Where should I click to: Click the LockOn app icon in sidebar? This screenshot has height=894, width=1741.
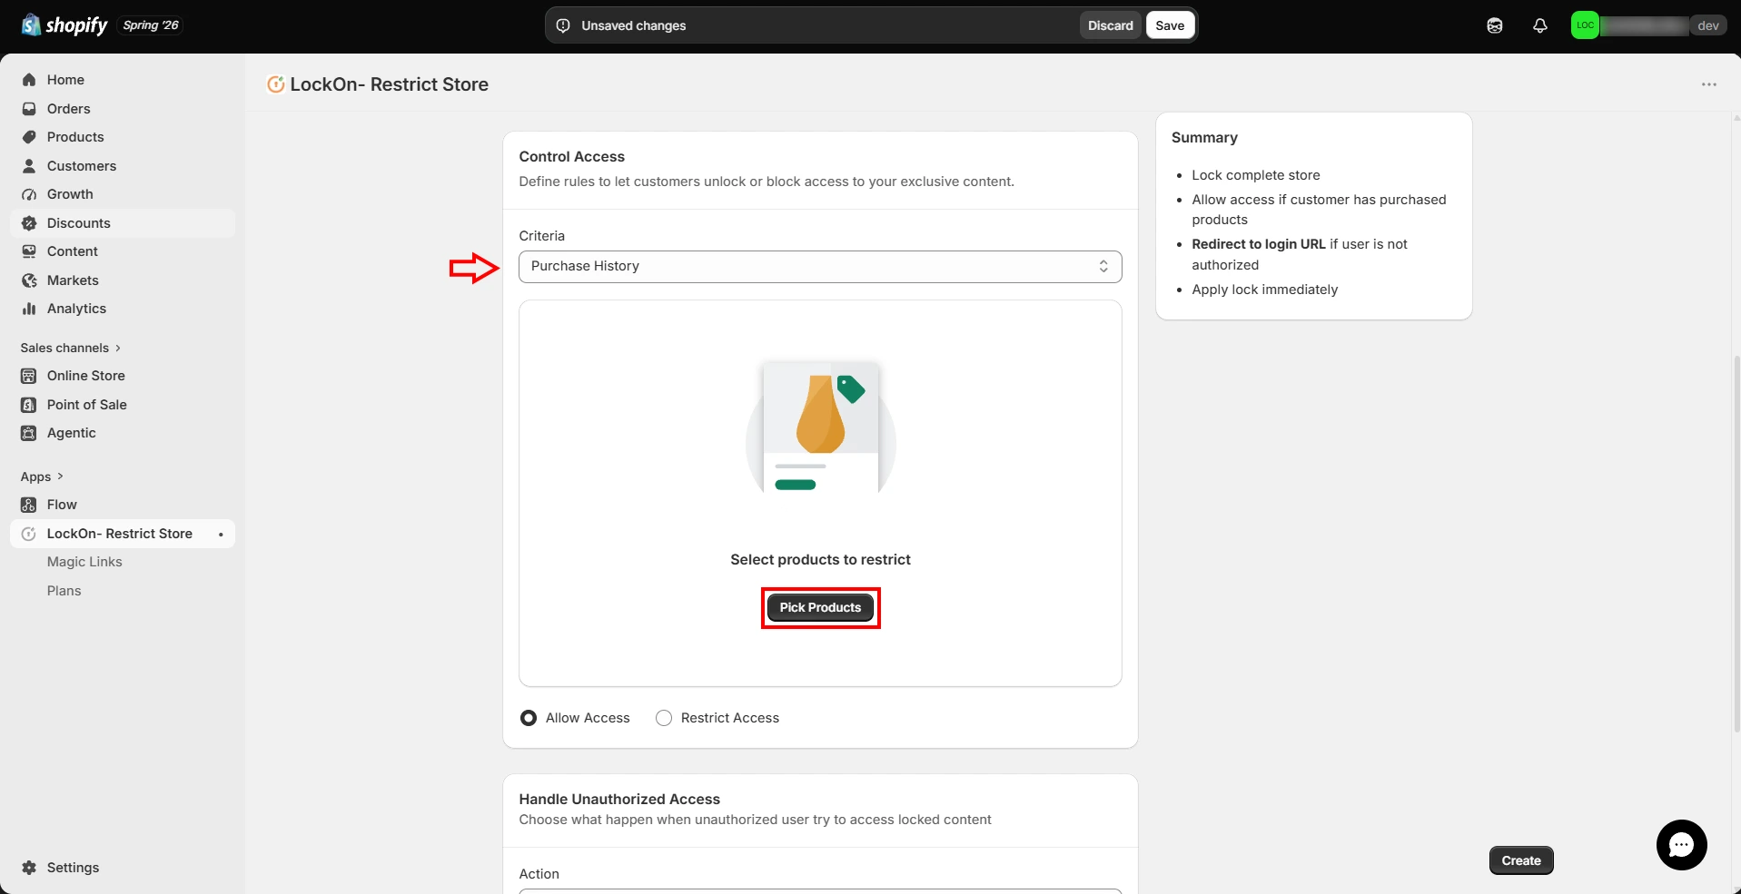[29, 534]
